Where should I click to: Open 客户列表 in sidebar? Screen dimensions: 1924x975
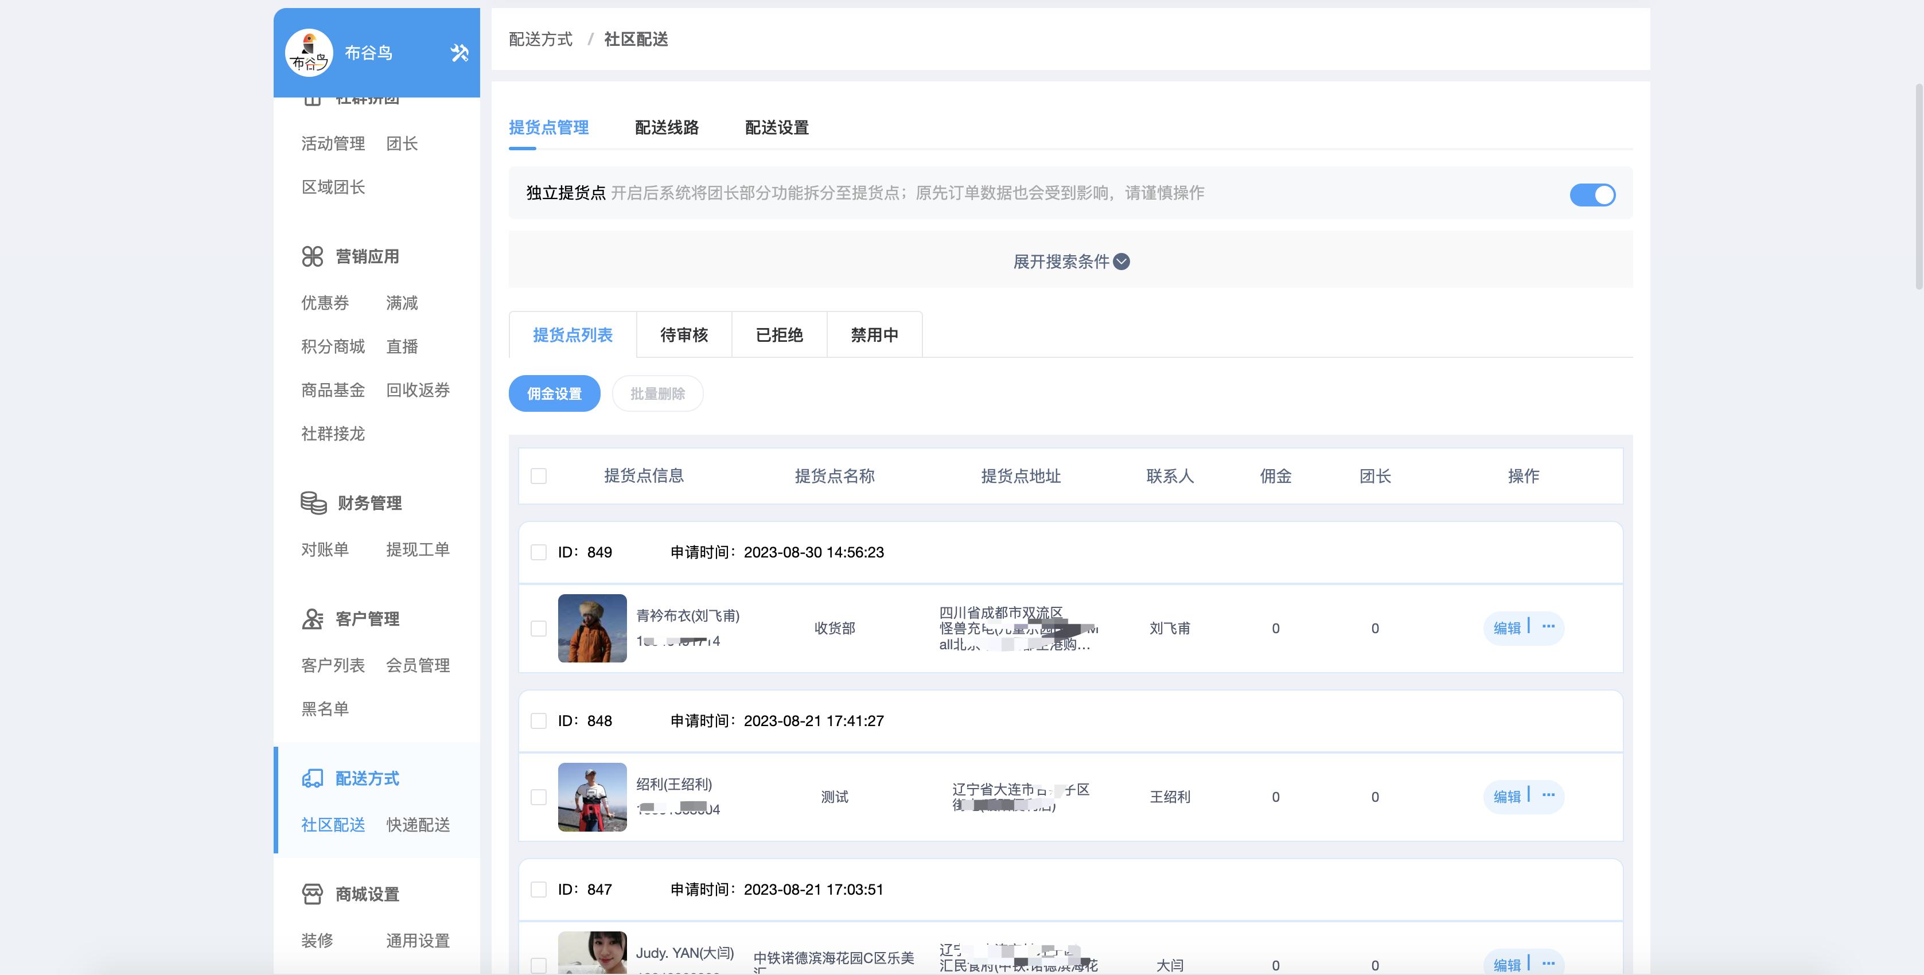point(333,665)
